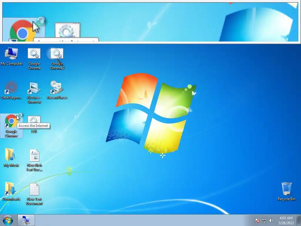The image size is (301, 226).
Task: Click the 4:03 AM clock and date
Action: click(x=286, y=220)
